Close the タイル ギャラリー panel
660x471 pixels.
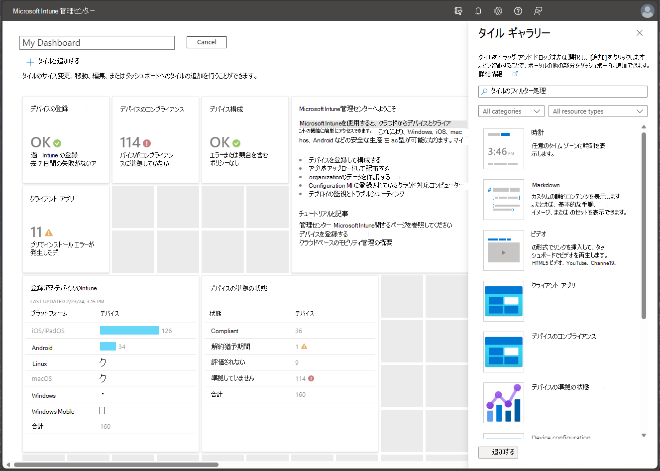click(x=640, y=33)
